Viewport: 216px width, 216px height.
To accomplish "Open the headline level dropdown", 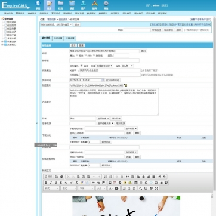I will click(x=127, y=66).
